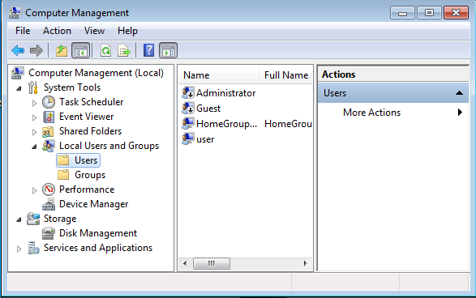Image resolution: width=476 pixels, height=298 pixels.
Task: Click the Forward arrow toolbar icon
Action: (x=36, y=50)
